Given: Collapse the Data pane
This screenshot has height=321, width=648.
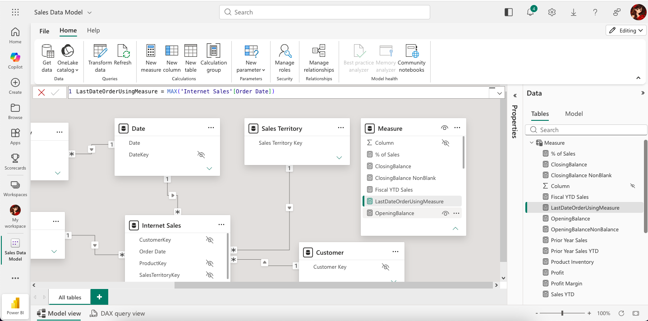Looking at the screenshot, I should point(643,93).
